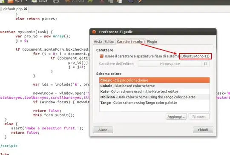Screen dimensions: 230x155
Task: Switch to the Editor tab
Action: click(x=109, y=42)
